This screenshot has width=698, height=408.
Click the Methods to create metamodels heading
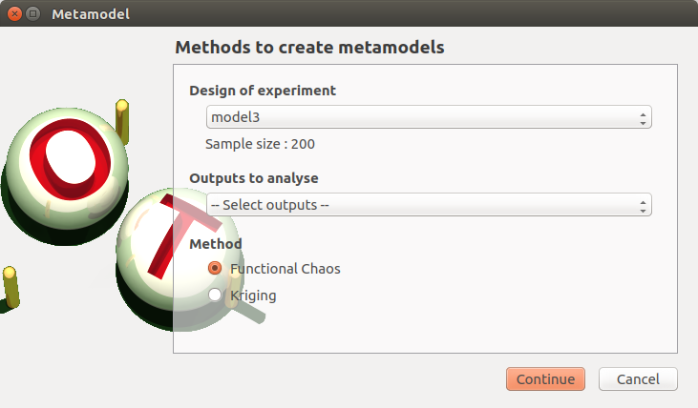[x=309, y=47]
